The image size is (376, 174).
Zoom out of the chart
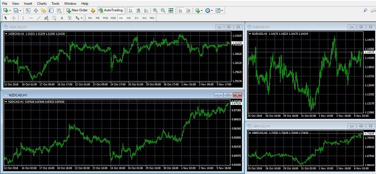(163, 11)
